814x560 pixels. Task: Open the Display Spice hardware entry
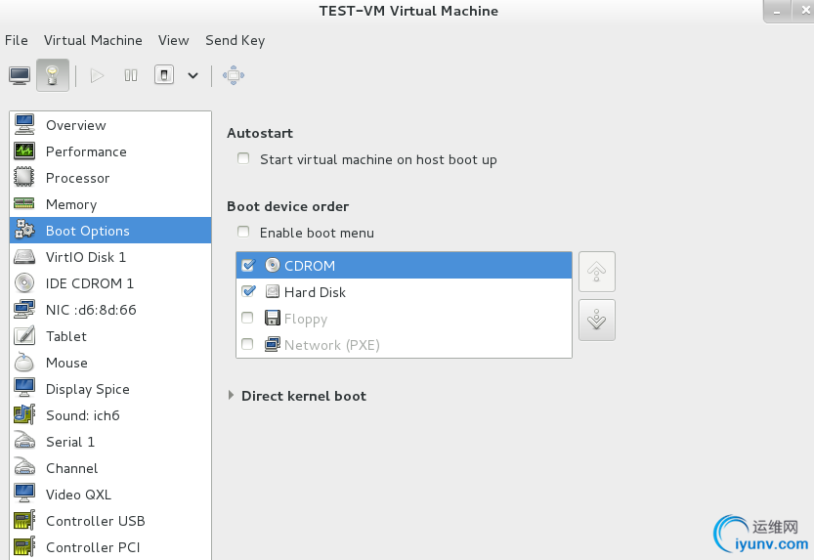(87, 389)
